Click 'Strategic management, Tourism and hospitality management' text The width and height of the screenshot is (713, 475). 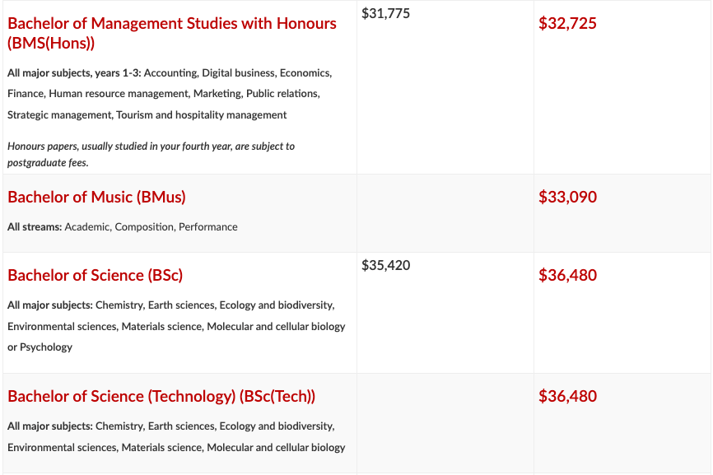coord(147,114)
